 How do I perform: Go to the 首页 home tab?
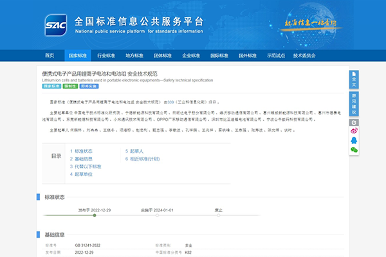tap(50, 56)
